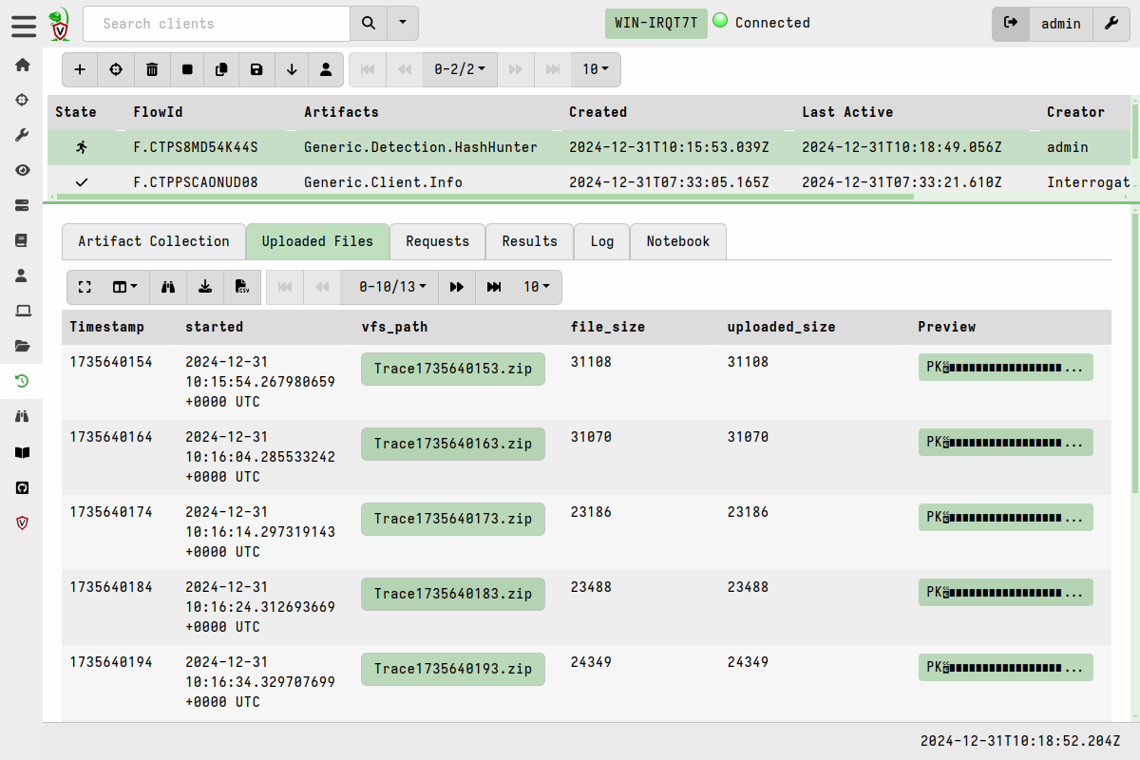Click the binoculars filter icon in table toolbar
Viewport: 1140px width, 760px height.
click(x=168, y=287)
